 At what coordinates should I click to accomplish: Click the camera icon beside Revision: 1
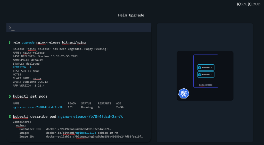[x=200, y=74]
